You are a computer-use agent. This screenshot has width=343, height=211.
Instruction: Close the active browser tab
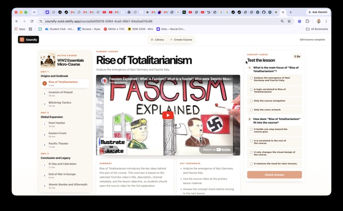coord(283,12)
